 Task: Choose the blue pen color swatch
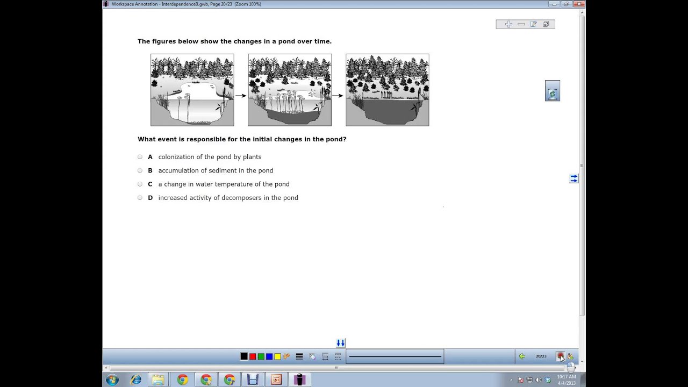tap(269, 356)
